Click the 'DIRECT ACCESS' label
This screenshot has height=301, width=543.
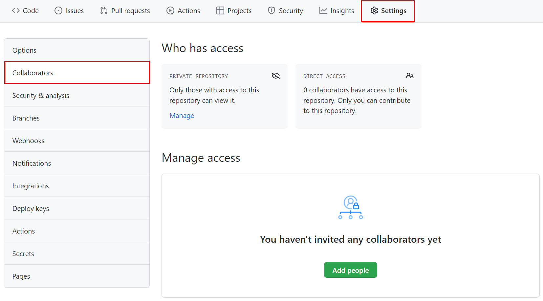tap(324, 76)
